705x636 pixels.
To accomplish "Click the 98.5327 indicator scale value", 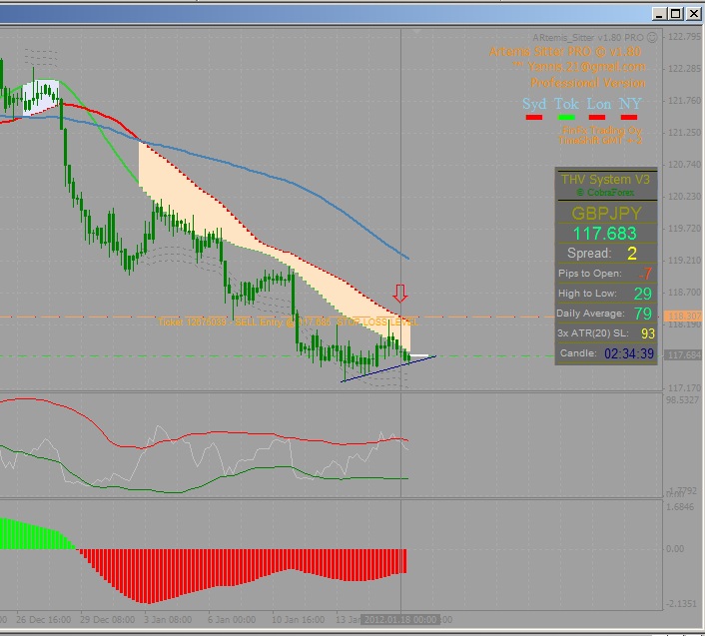I will [x=682, y=399].
